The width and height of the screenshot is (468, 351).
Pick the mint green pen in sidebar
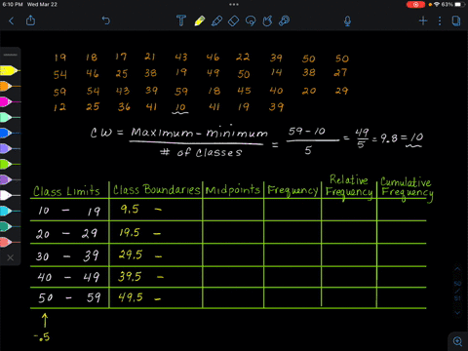pyautogui.click(x=10, y=117)
